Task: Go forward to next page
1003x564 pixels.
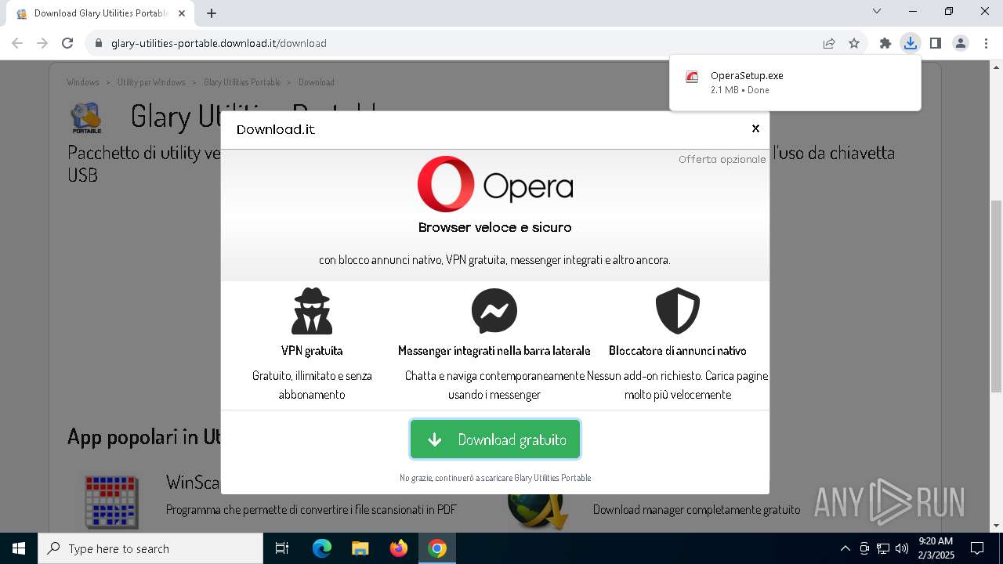Action: pos(42,43)
